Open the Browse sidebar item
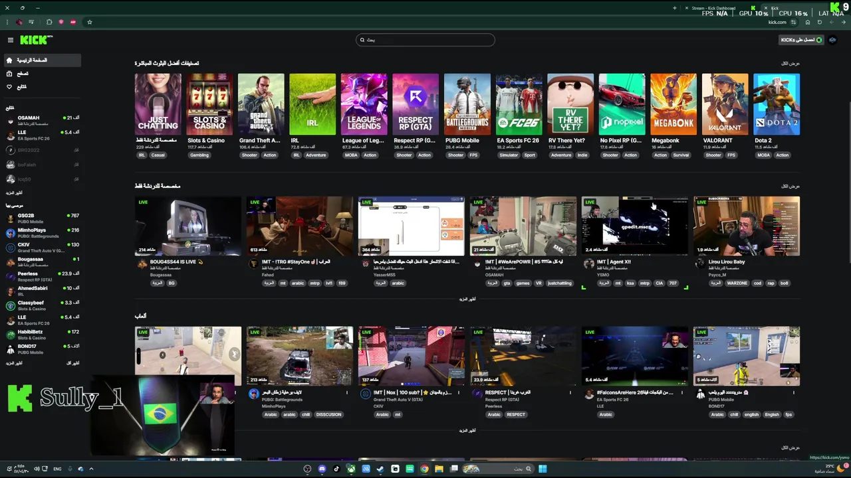Viewport: 851px width, 478px height. click(x=41, y=74)
